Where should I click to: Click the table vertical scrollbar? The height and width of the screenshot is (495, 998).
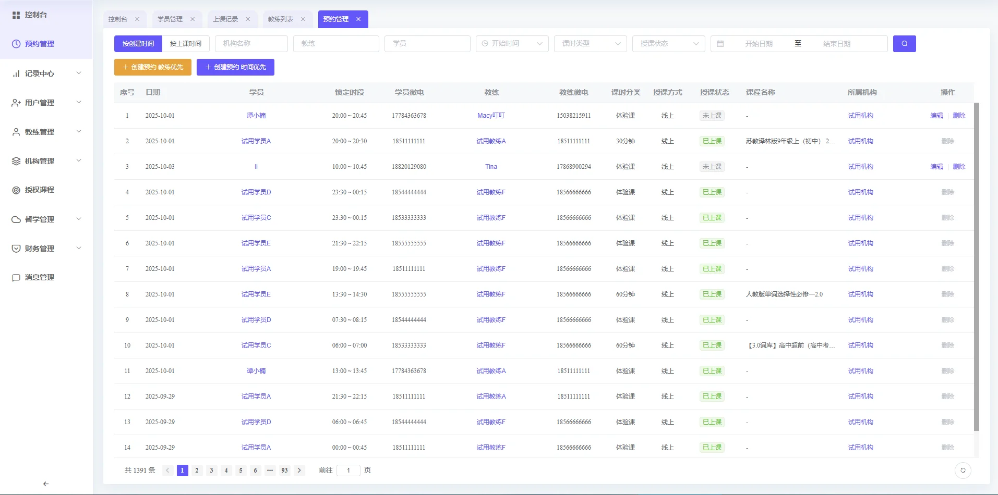tap(977, 267)
